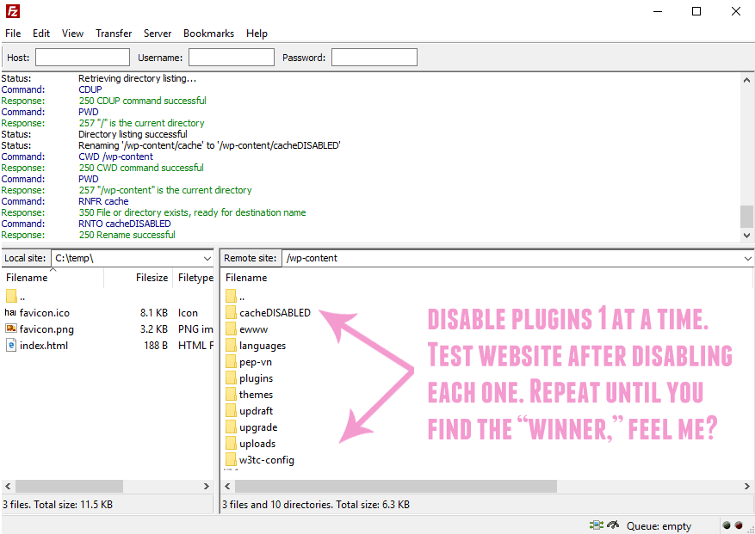Select the local parent directory folder icon
Image resolution: width=755 pixels, height=534 pixels.
tap(11, 297)
